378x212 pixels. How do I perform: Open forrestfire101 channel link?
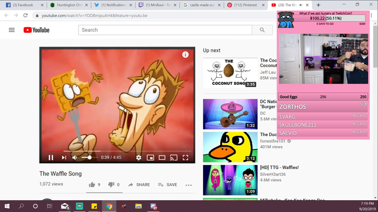click(272, 141)
